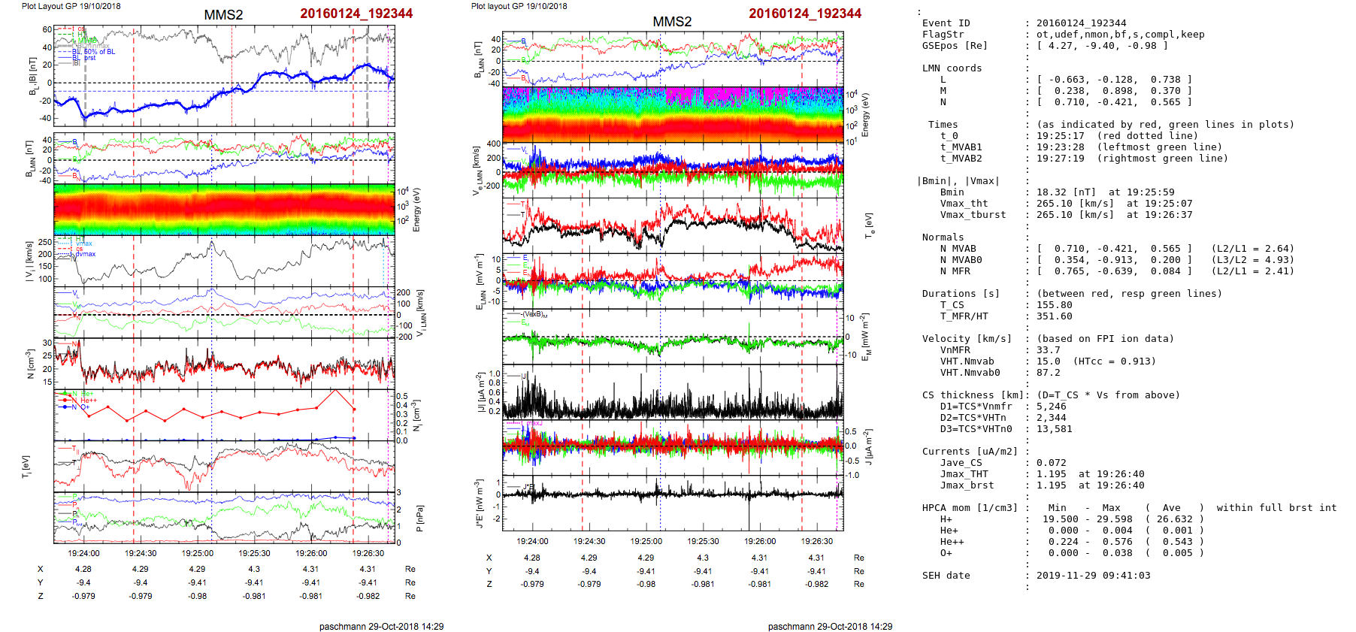Select the Jave_CS current value 0.072
Screen dimensions: 1356x632
coord(1051,463)
